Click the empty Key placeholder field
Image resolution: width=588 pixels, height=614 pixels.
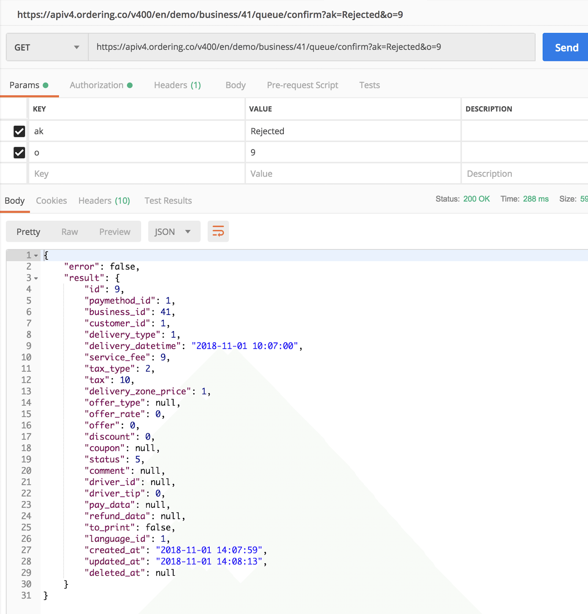[137, 174]
